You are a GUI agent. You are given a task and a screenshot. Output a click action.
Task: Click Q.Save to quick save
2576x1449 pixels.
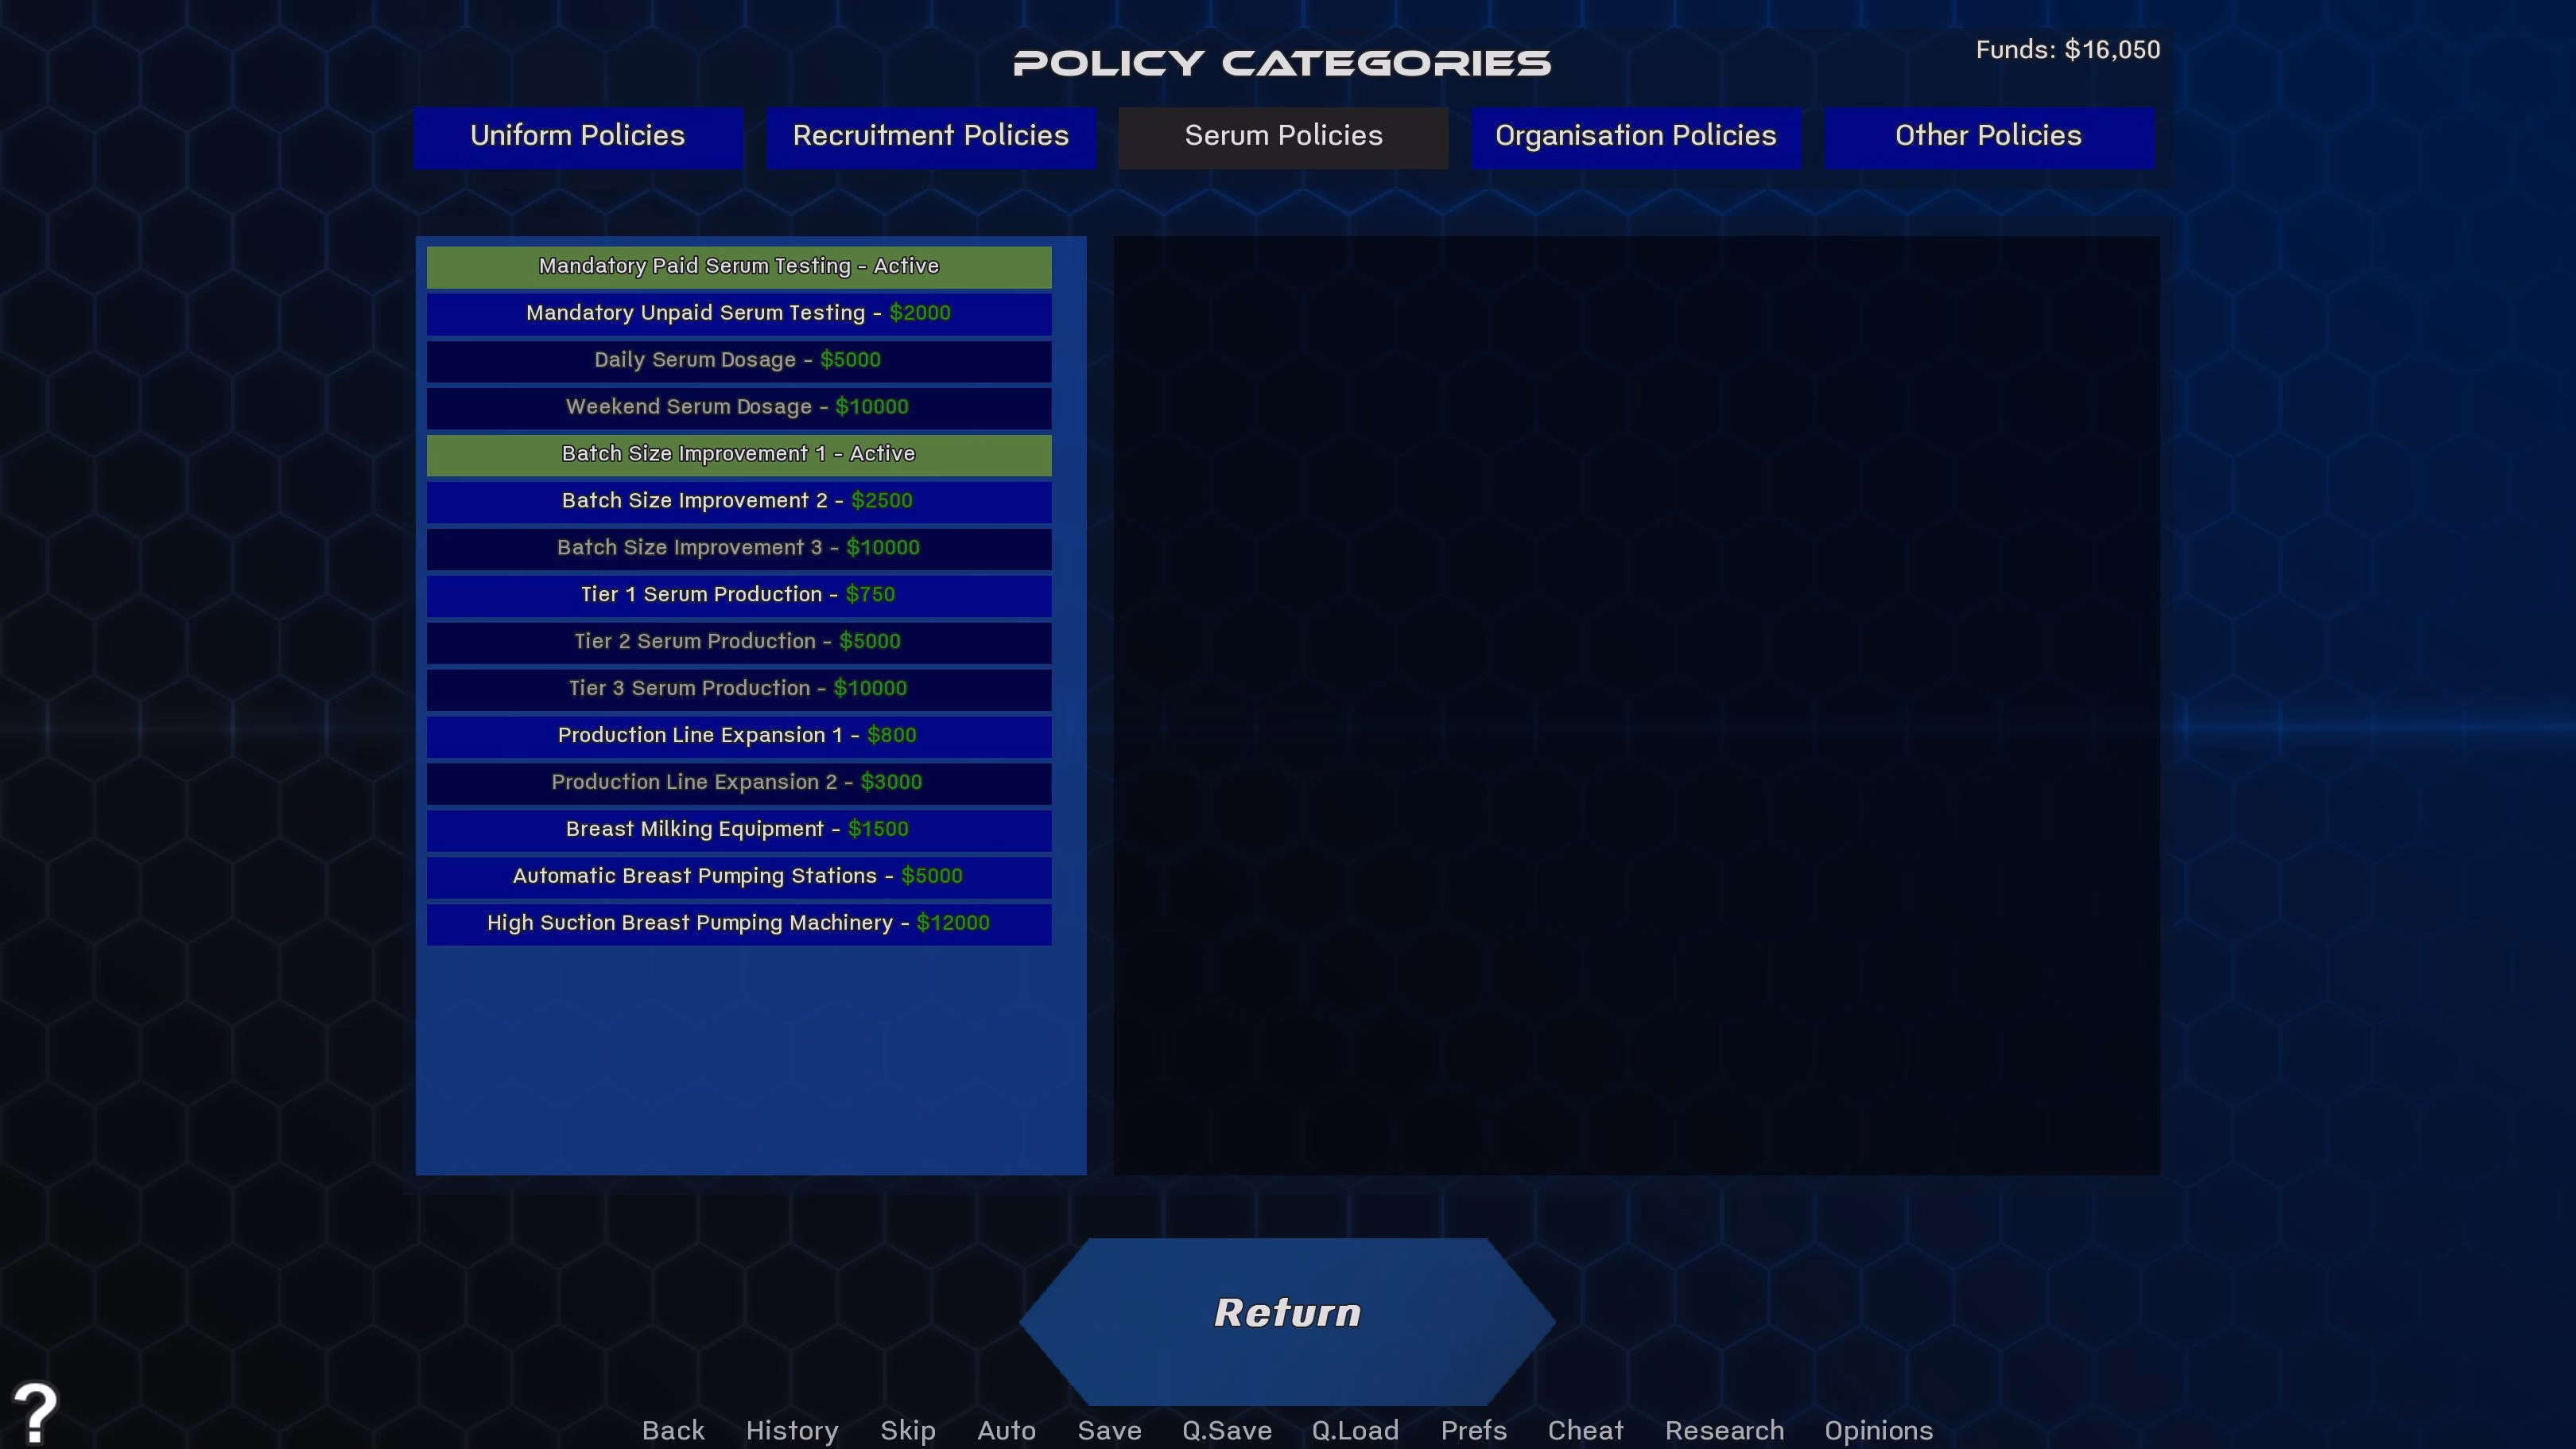(1227, 1431)
